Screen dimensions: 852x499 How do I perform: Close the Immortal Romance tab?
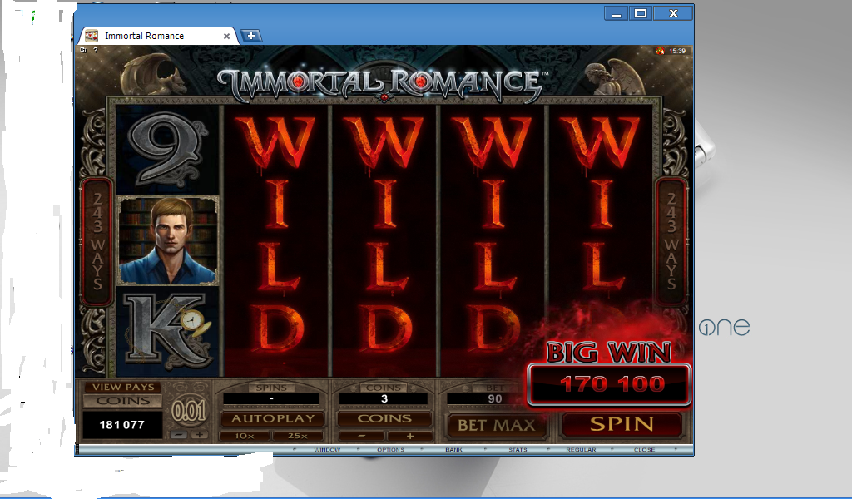(x=227, y=37)
